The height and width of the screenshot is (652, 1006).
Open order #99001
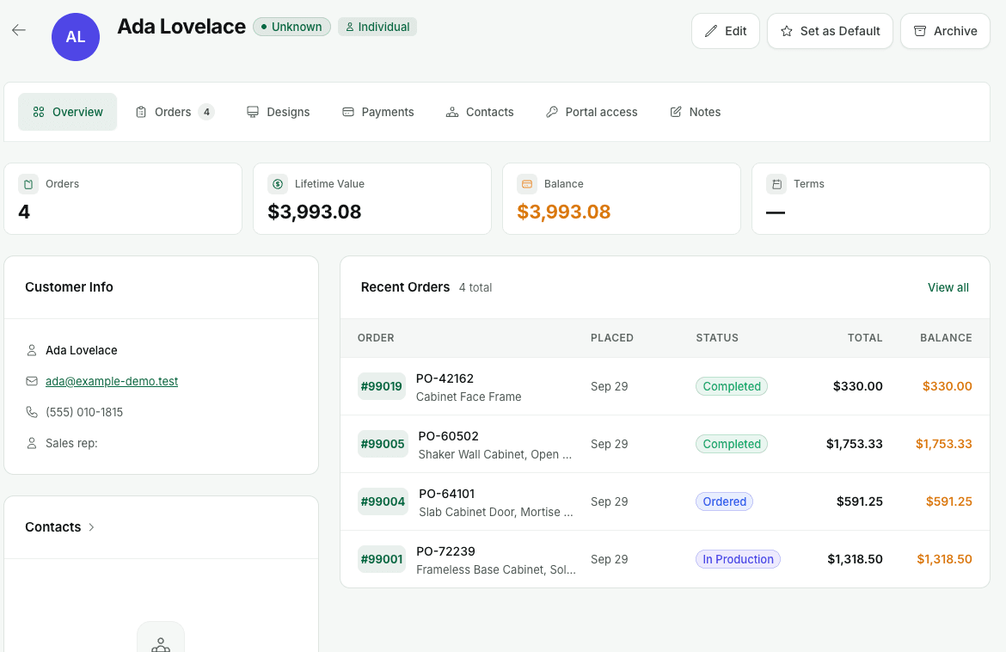click(382, 560)
